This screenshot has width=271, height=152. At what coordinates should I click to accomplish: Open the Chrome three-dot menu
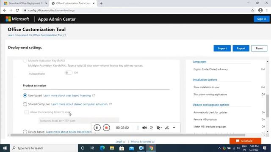click(x=267, y=10)
